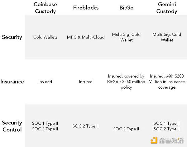Image resolution: width=187 pixels, height=147 pixels.
Task: Click the SOC 2 Type II cell under Fireblocks
Action: tap(85, 126)
